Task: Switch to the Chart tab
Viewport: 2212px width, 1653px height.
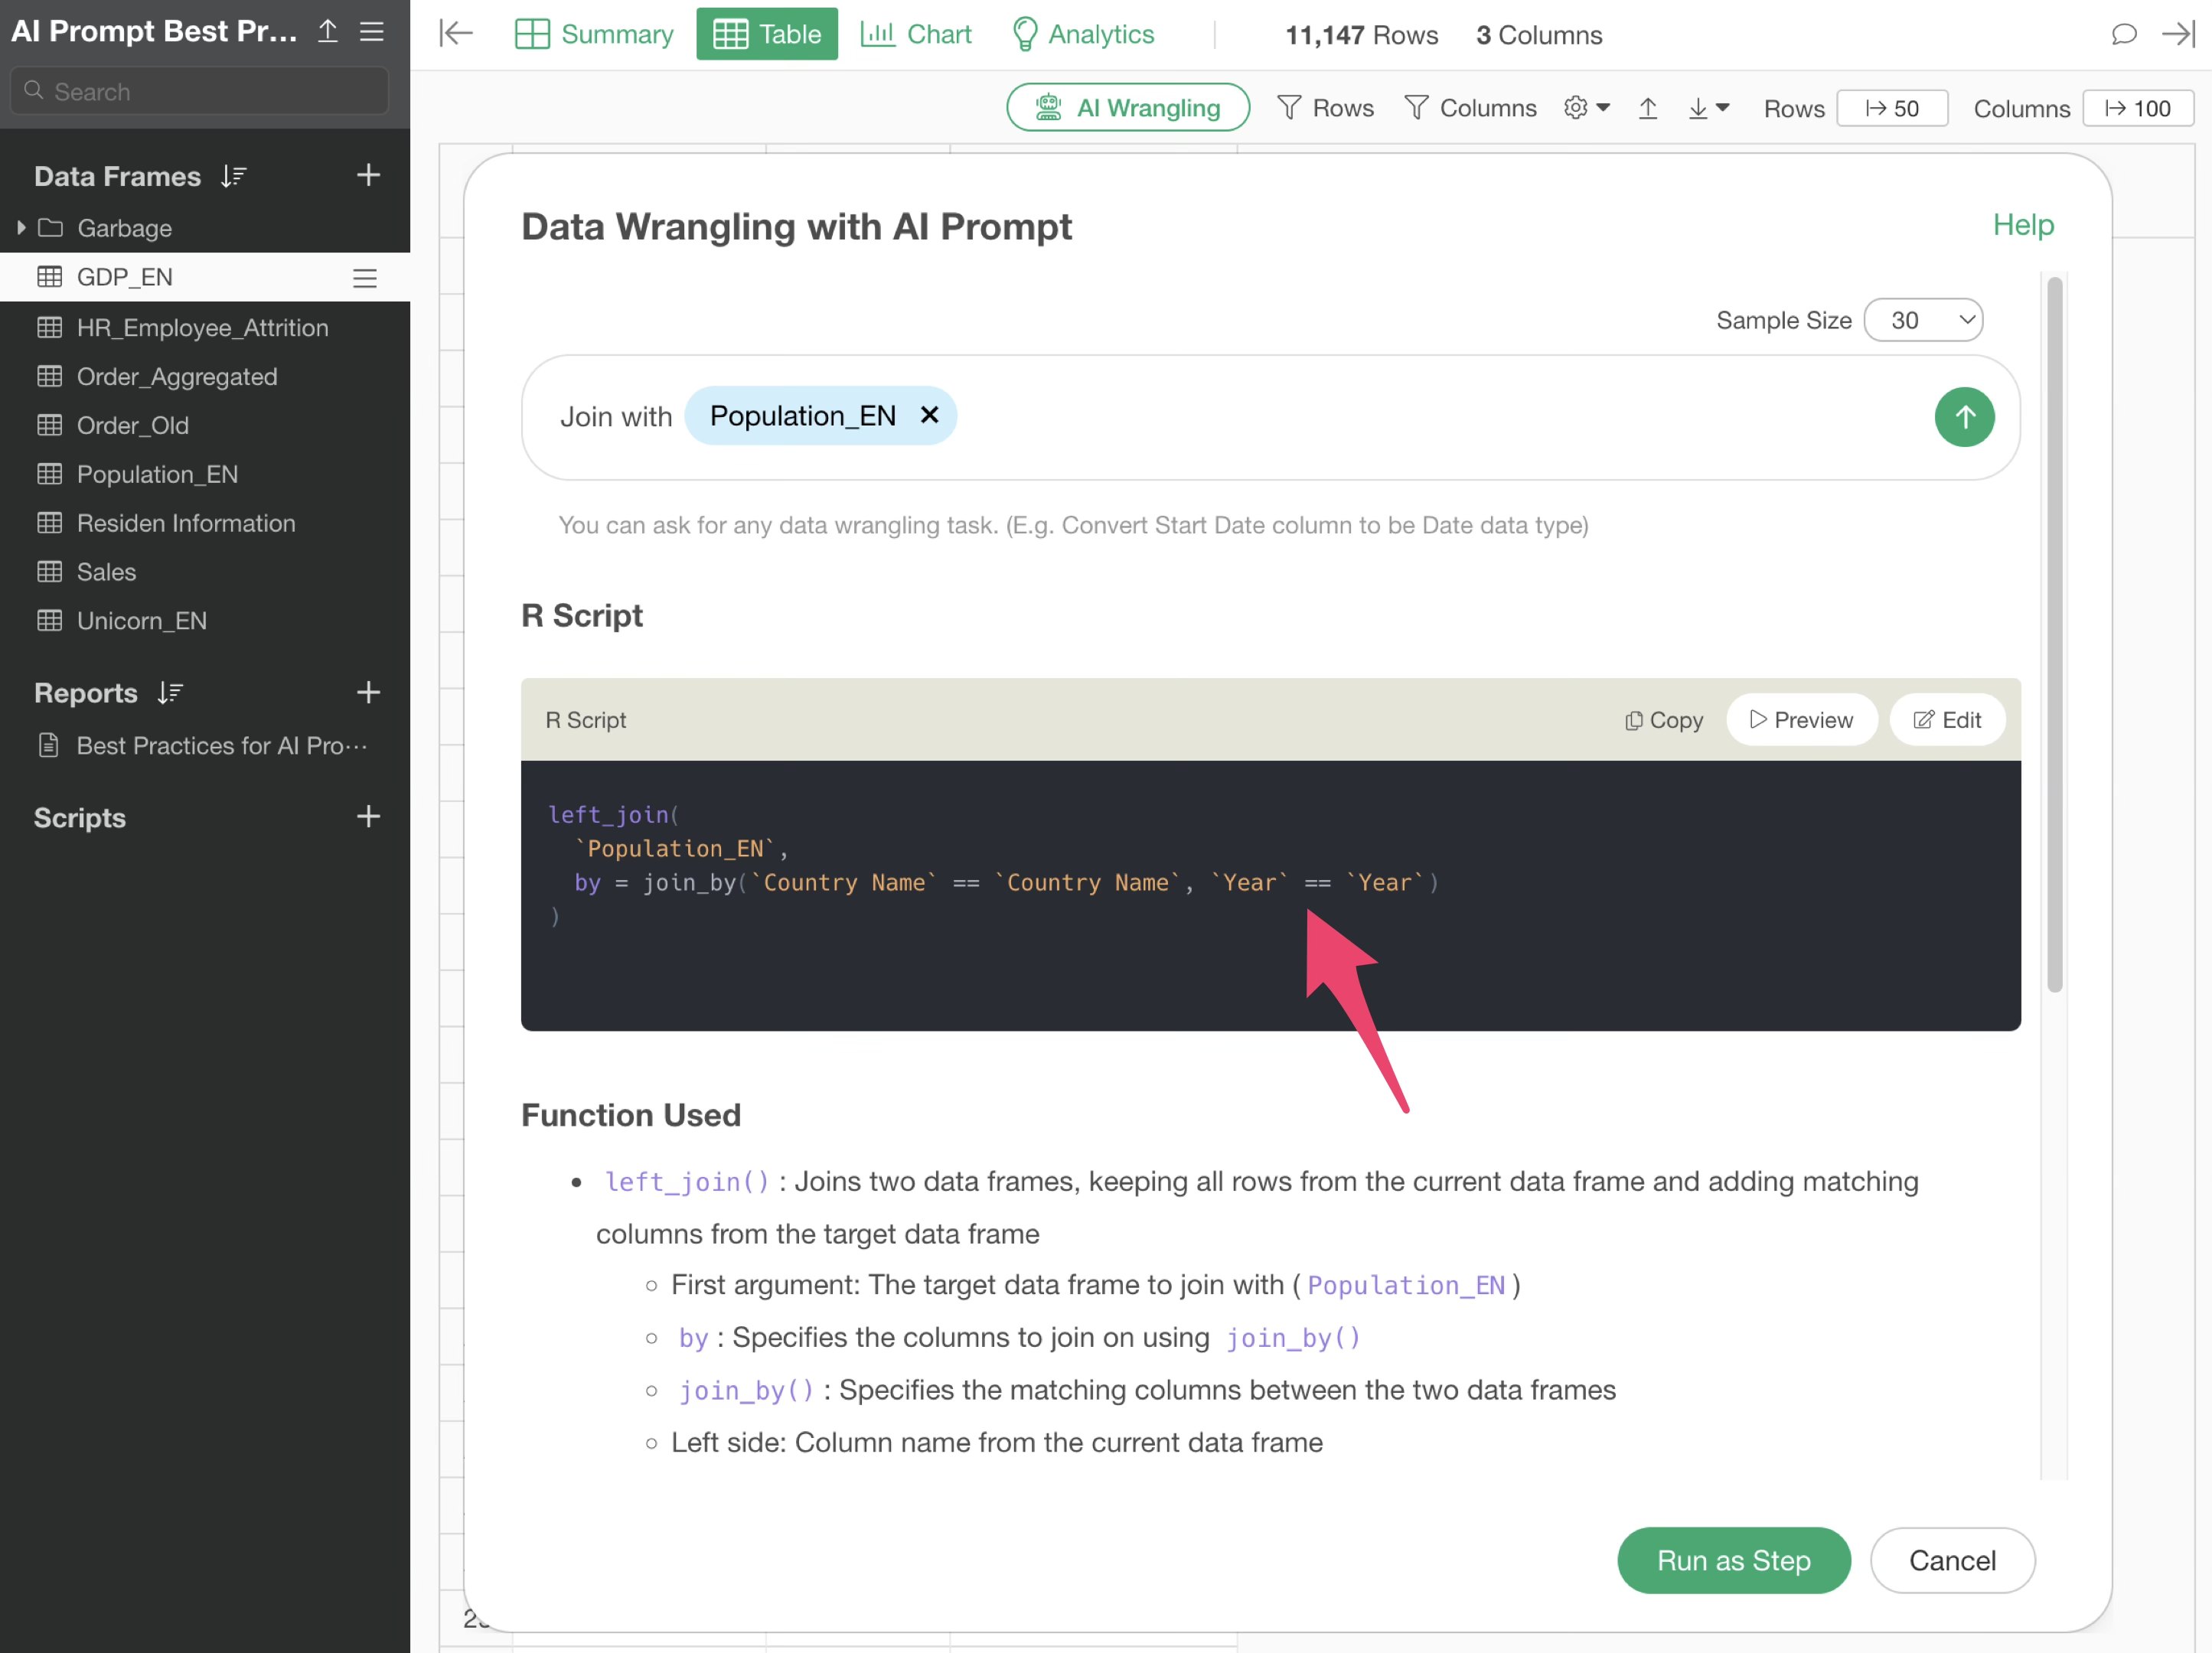Action: click(x=915, y=34)
